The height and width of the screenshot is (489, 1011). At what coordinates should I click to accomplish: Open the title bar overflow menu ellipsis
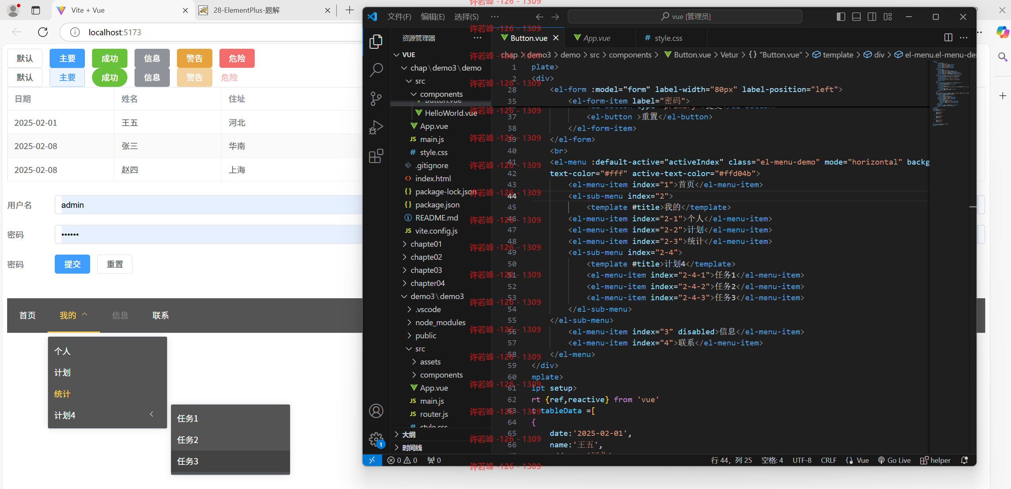494,17
